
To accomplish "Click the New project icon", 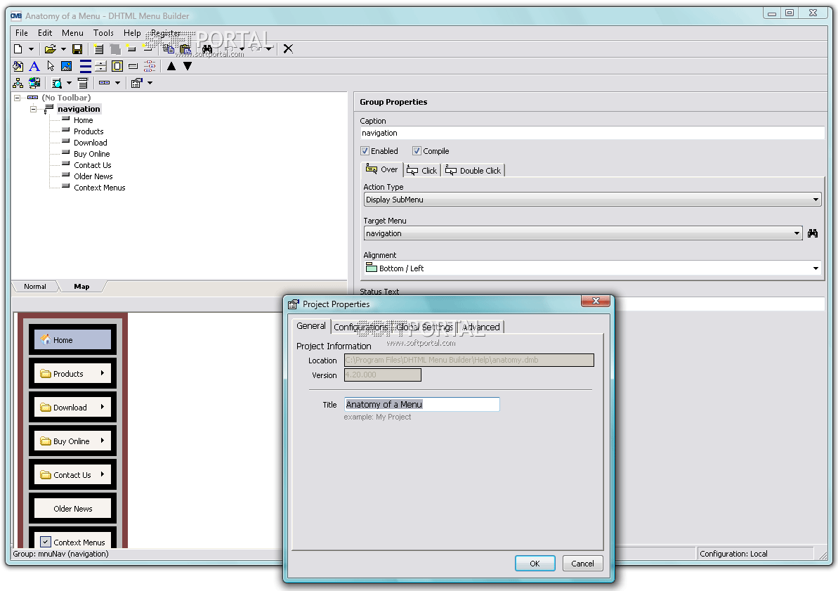I will [18, 49].
